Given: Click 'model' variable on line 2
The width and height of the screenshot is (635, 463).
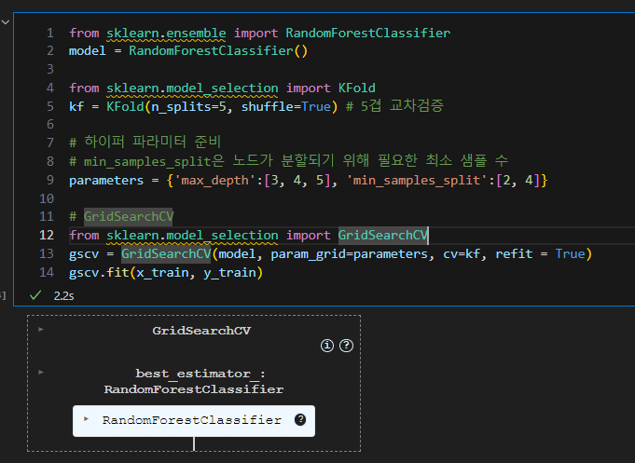Looking at the screenshot, I should point(88,51).
